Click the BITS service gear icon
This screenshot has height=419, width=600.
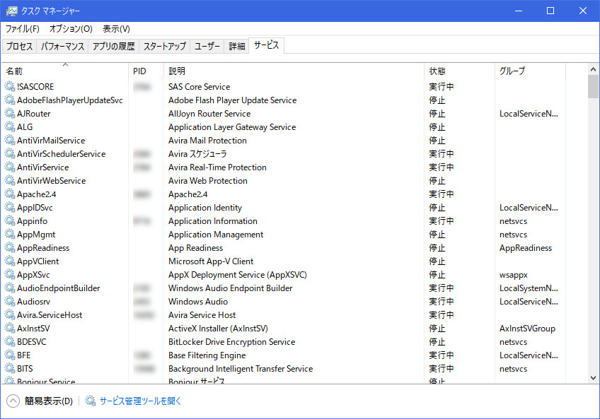[10, 369]
